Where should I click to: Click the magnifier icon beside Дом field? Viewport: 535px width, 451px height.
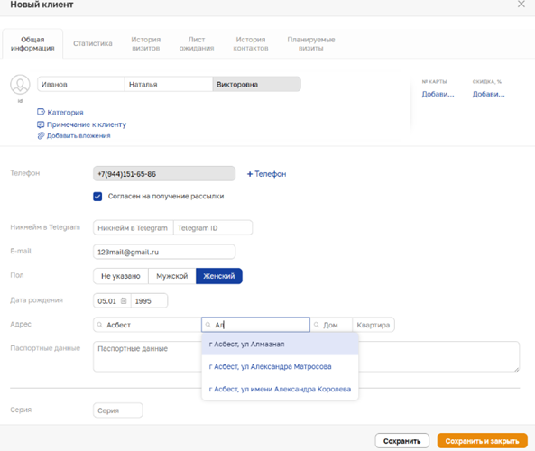317,325
